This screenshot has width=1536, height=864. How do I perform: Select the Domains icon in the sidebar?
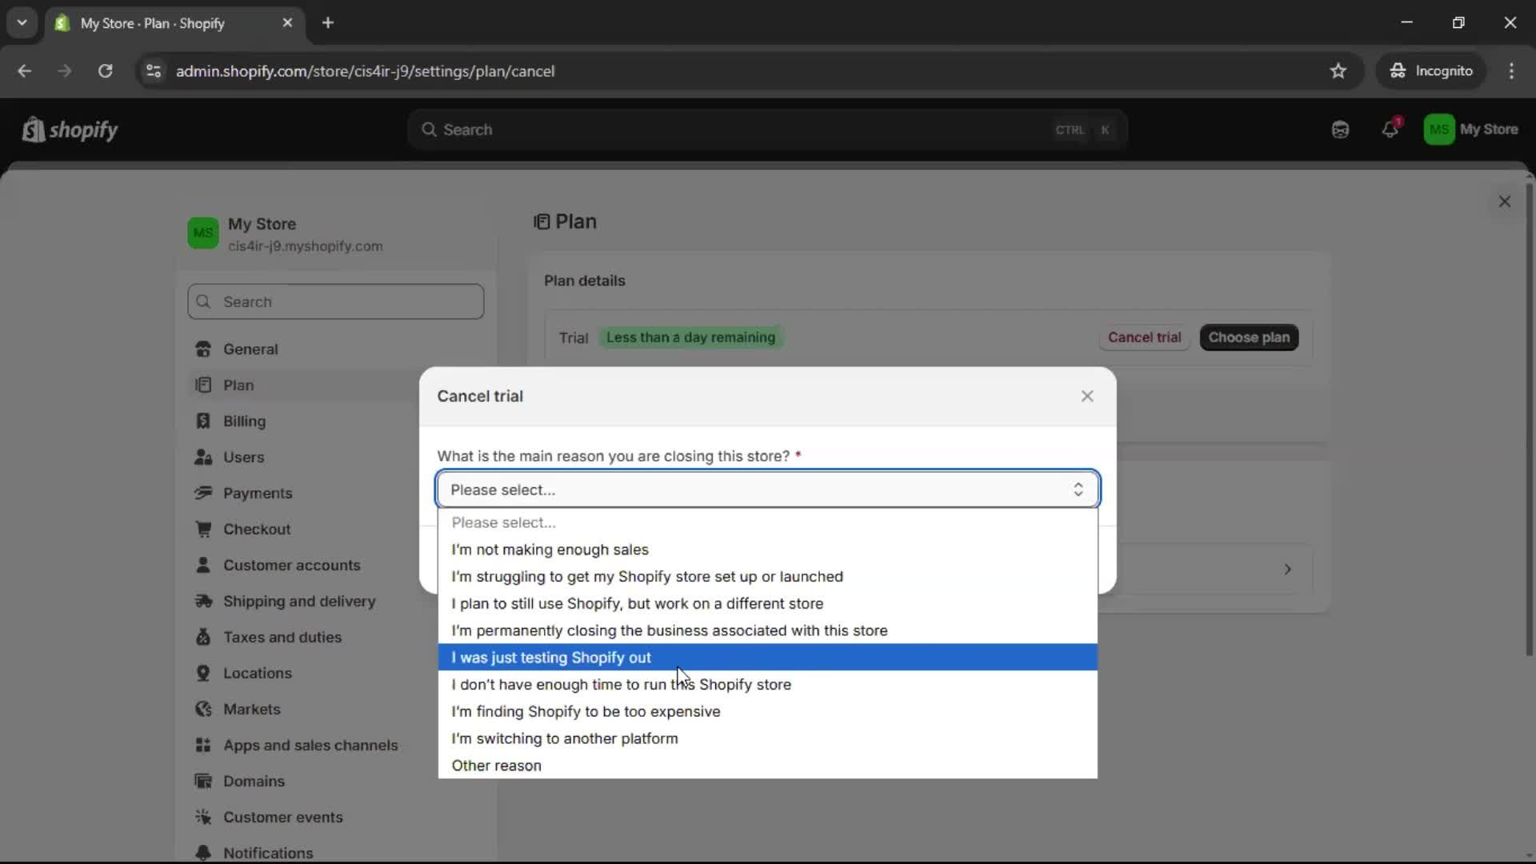coord(203,782)
